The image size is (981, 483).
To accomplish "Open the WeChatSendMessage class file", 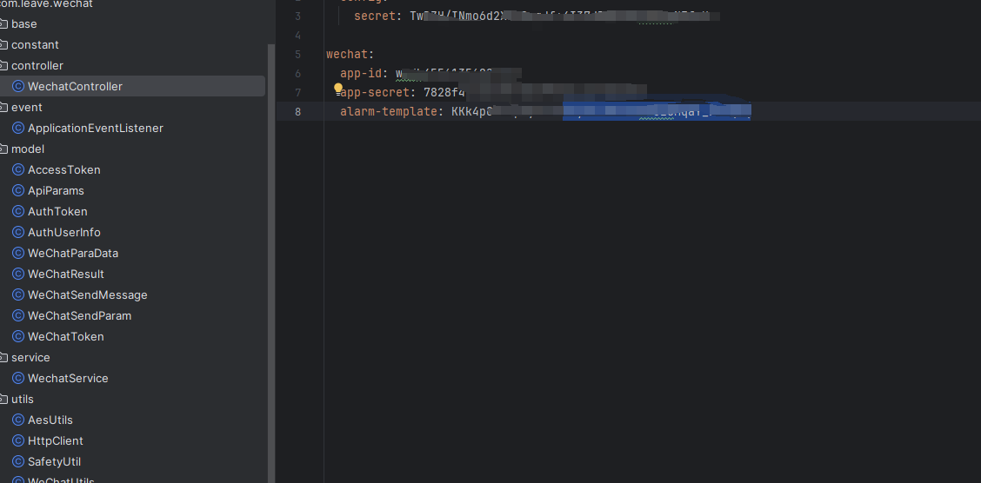I will 87,294.
